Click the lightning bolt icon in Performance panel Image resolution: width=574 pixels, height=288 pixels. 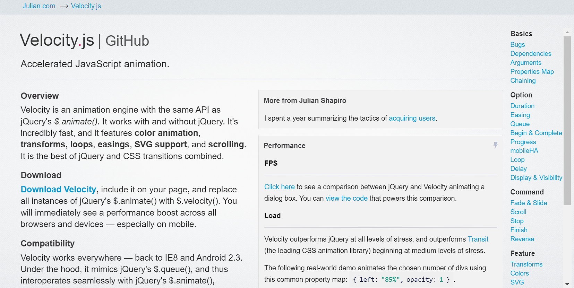(x=496, y=145)
